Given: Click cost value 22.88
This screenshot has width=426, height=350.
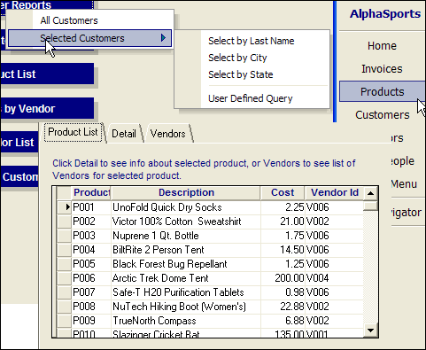Looking at the screenshot, I should [292, 307].
